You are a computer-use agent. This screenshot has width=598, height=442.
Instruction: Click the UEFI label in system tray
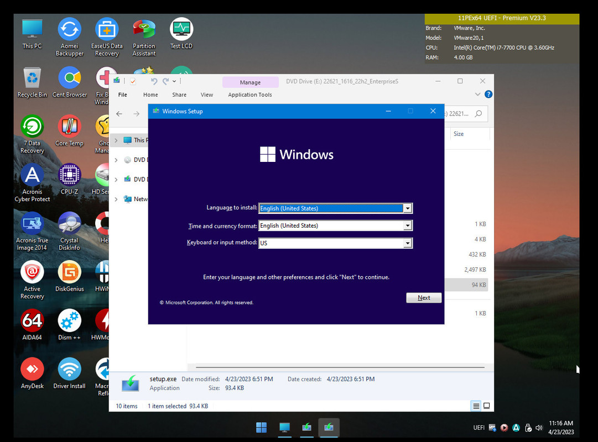[x=479, y=428]
